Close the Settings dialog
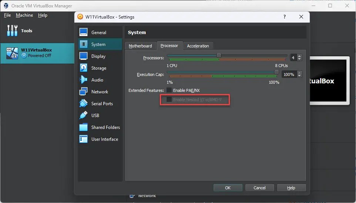The width and height of the screenshot is (356, 203). 301,17
